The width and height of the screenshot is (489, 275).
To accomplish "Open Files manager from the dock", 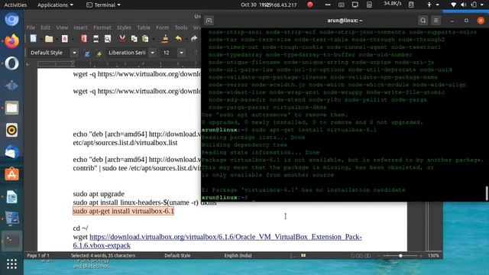I will pyautogui.click(x=12, y=108).
